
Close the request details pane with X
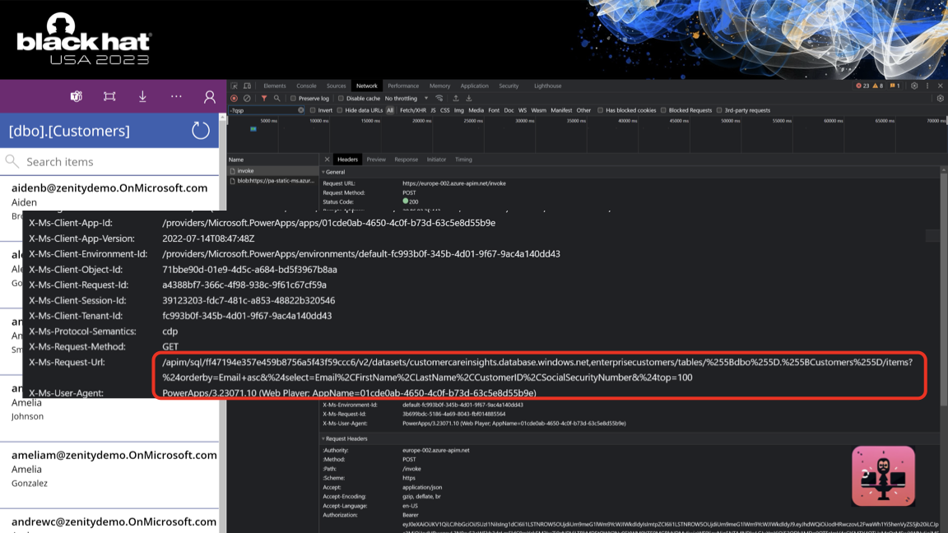(327, 160)
